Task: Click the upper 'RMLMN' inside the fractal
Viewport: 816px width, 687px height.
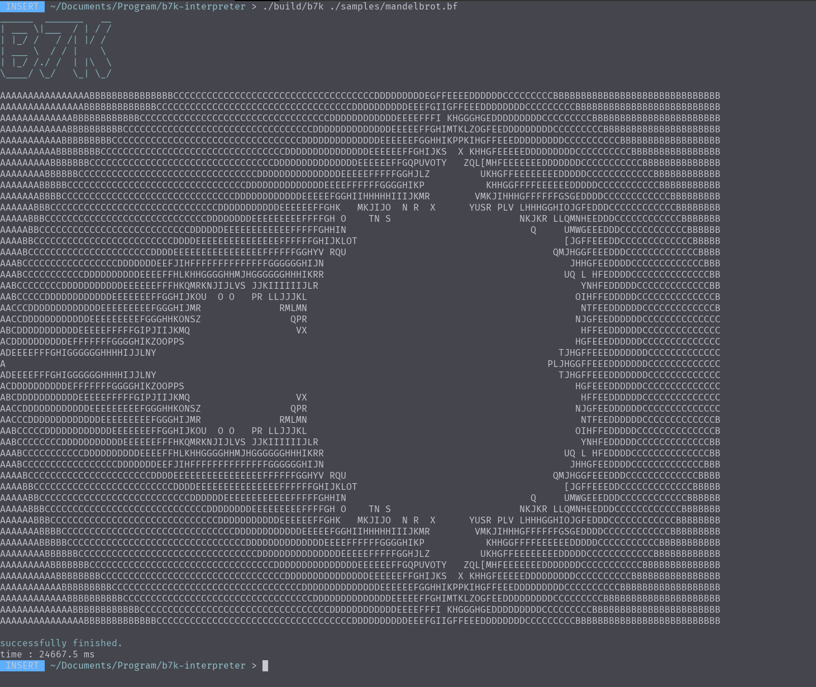Action: 293,308
